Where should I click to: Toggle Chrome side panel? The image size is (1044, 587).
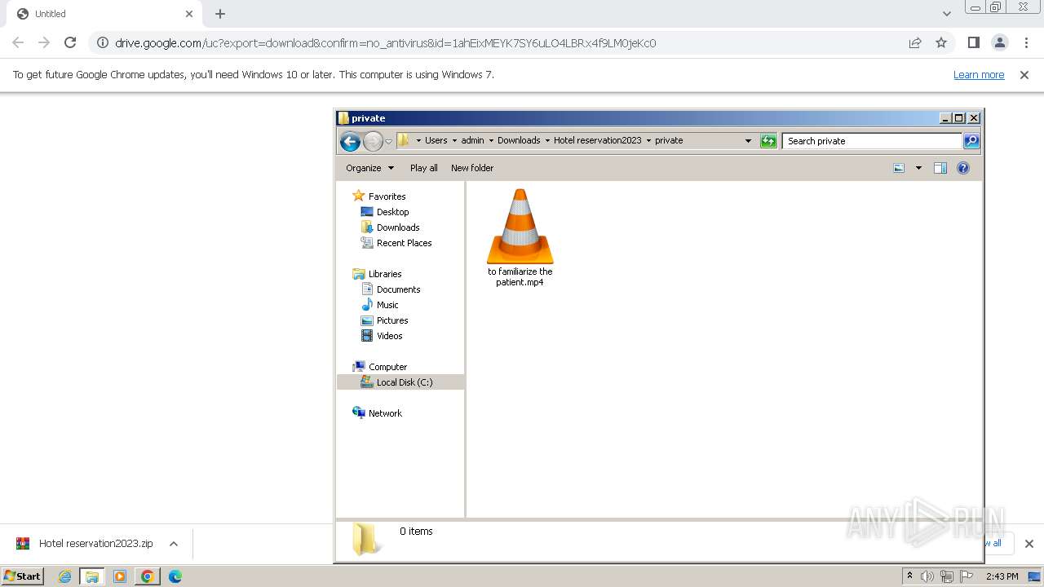973,42
